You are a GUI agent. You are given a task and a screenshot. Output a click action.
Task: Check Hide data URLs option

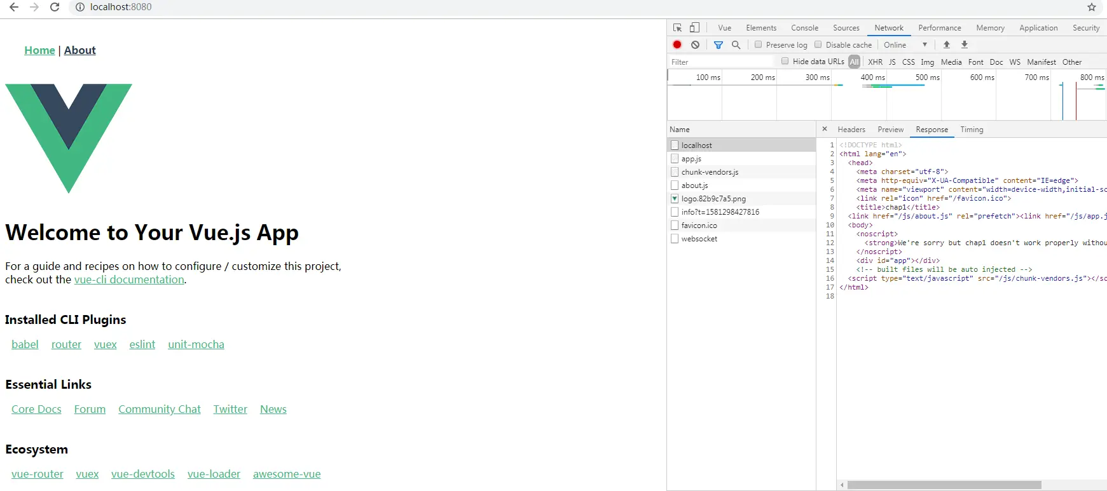785,61
